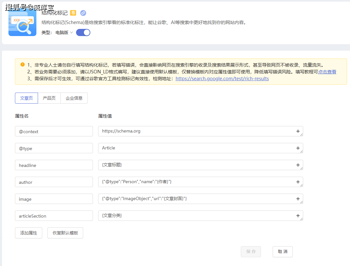This screenshot has height=266, width=350.
Task: Open the 点击查看 tutorial link
Action: 327,72
